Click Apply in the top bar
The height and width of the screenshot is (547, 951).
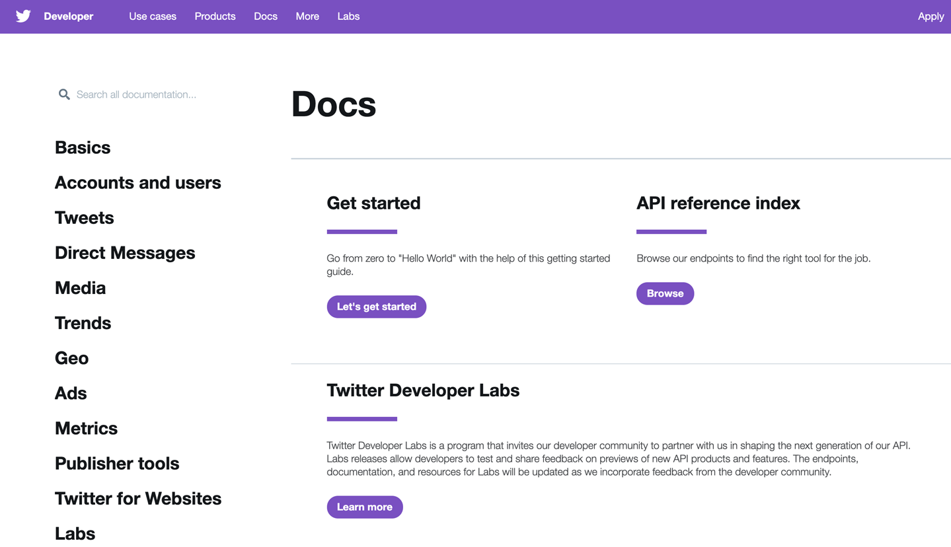931,17
